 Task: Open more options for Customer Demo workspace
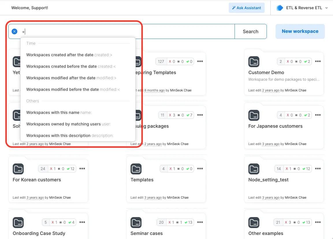tap(318, 61)
